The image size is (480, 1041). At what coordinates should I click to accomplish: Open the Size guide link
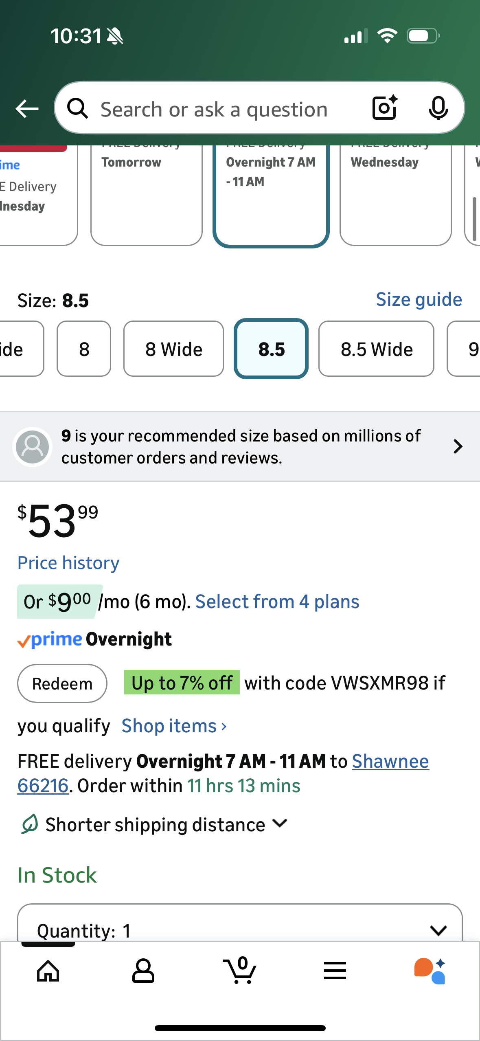[x=419, y=300]
